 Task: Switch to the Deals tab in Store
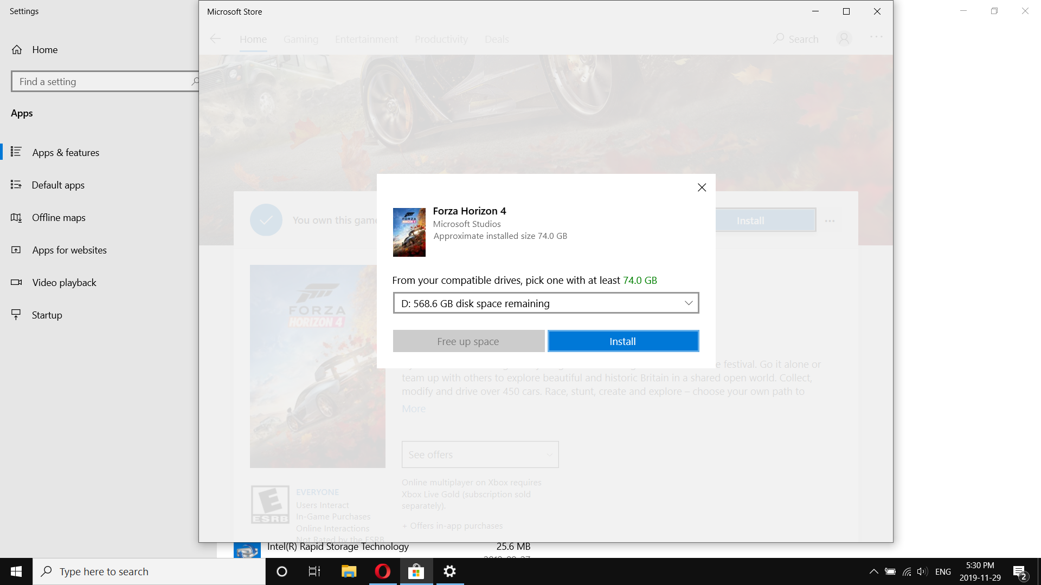click(x=497, y=40)
